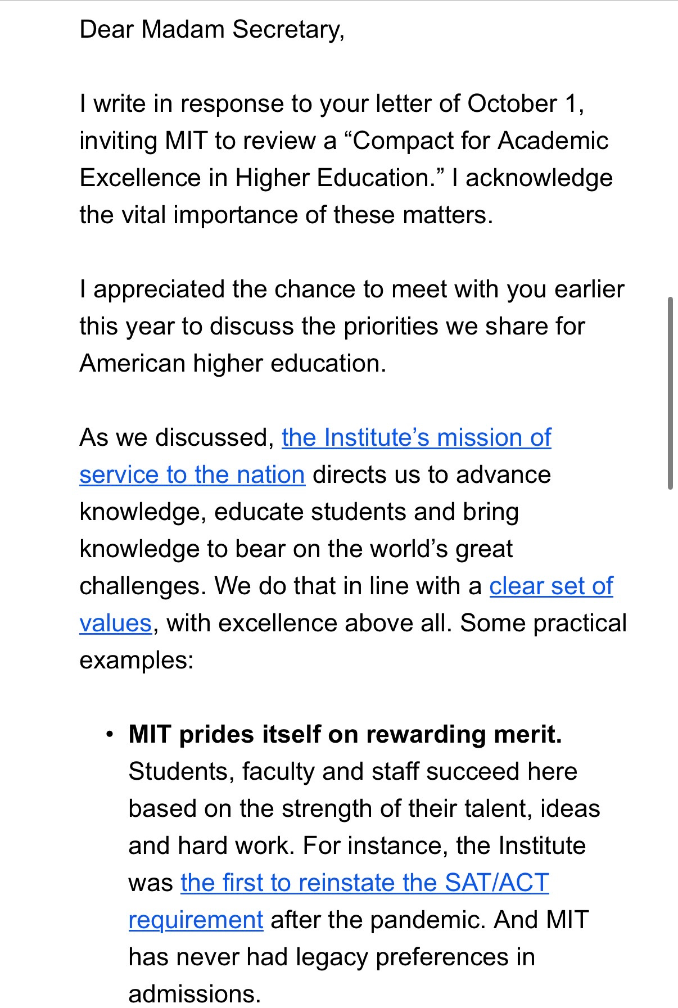
Task: Follow the "clear set of values" link
Action: point(550,586)
